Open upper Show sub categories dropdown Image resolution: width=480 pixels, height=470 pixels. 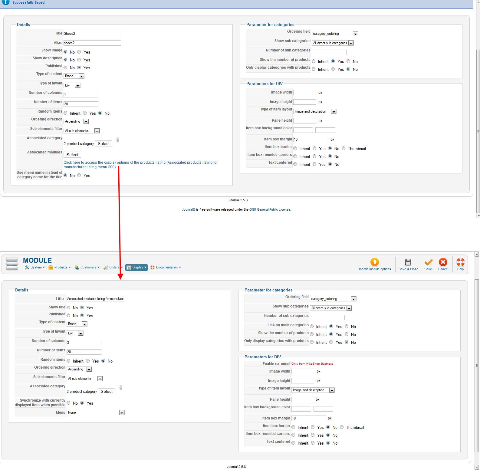click(x=333, y=43)
